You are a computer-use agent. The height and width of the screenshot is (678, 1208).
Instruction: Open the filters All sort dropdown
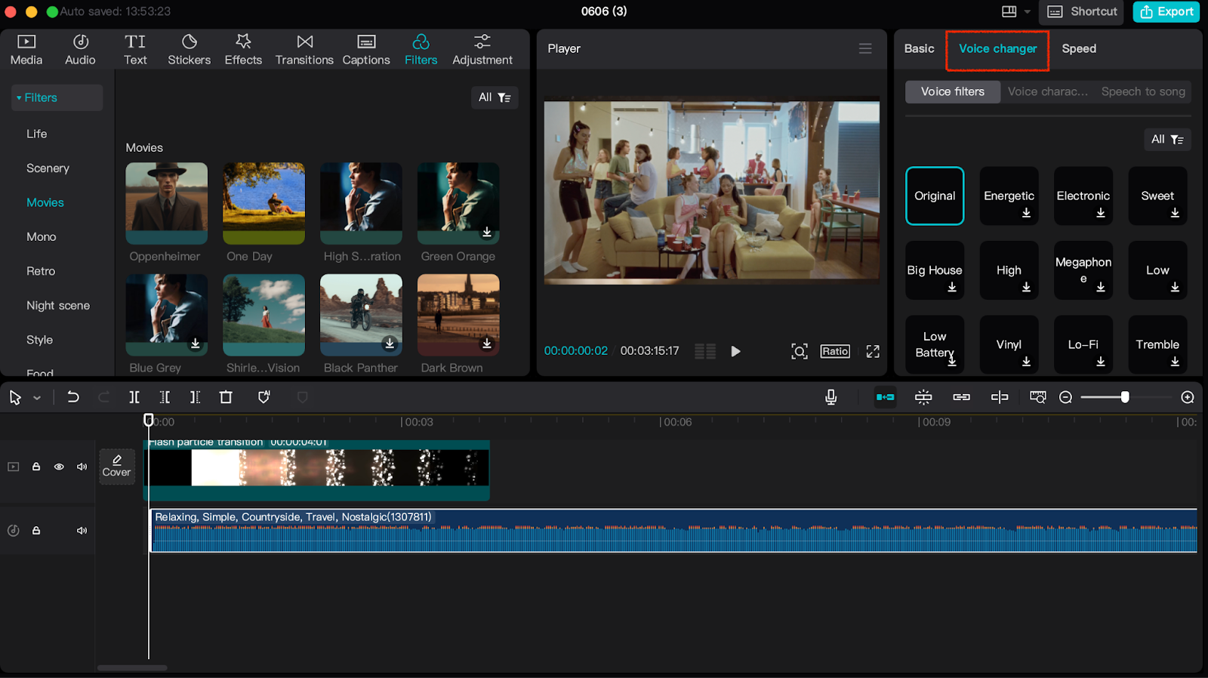coord(495,97)
